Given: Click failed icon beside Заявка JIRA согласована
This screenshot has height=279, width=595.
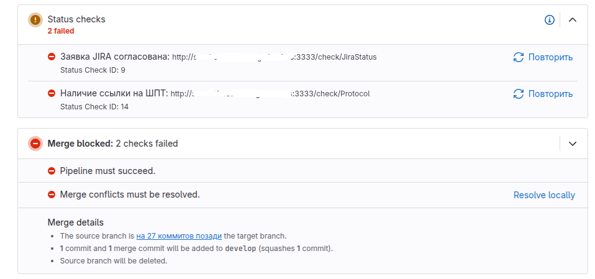Looking at the screenshot, I should [x=52, y=57].
